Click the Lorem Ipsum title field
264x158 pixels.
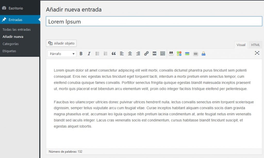tap(154, 22)
